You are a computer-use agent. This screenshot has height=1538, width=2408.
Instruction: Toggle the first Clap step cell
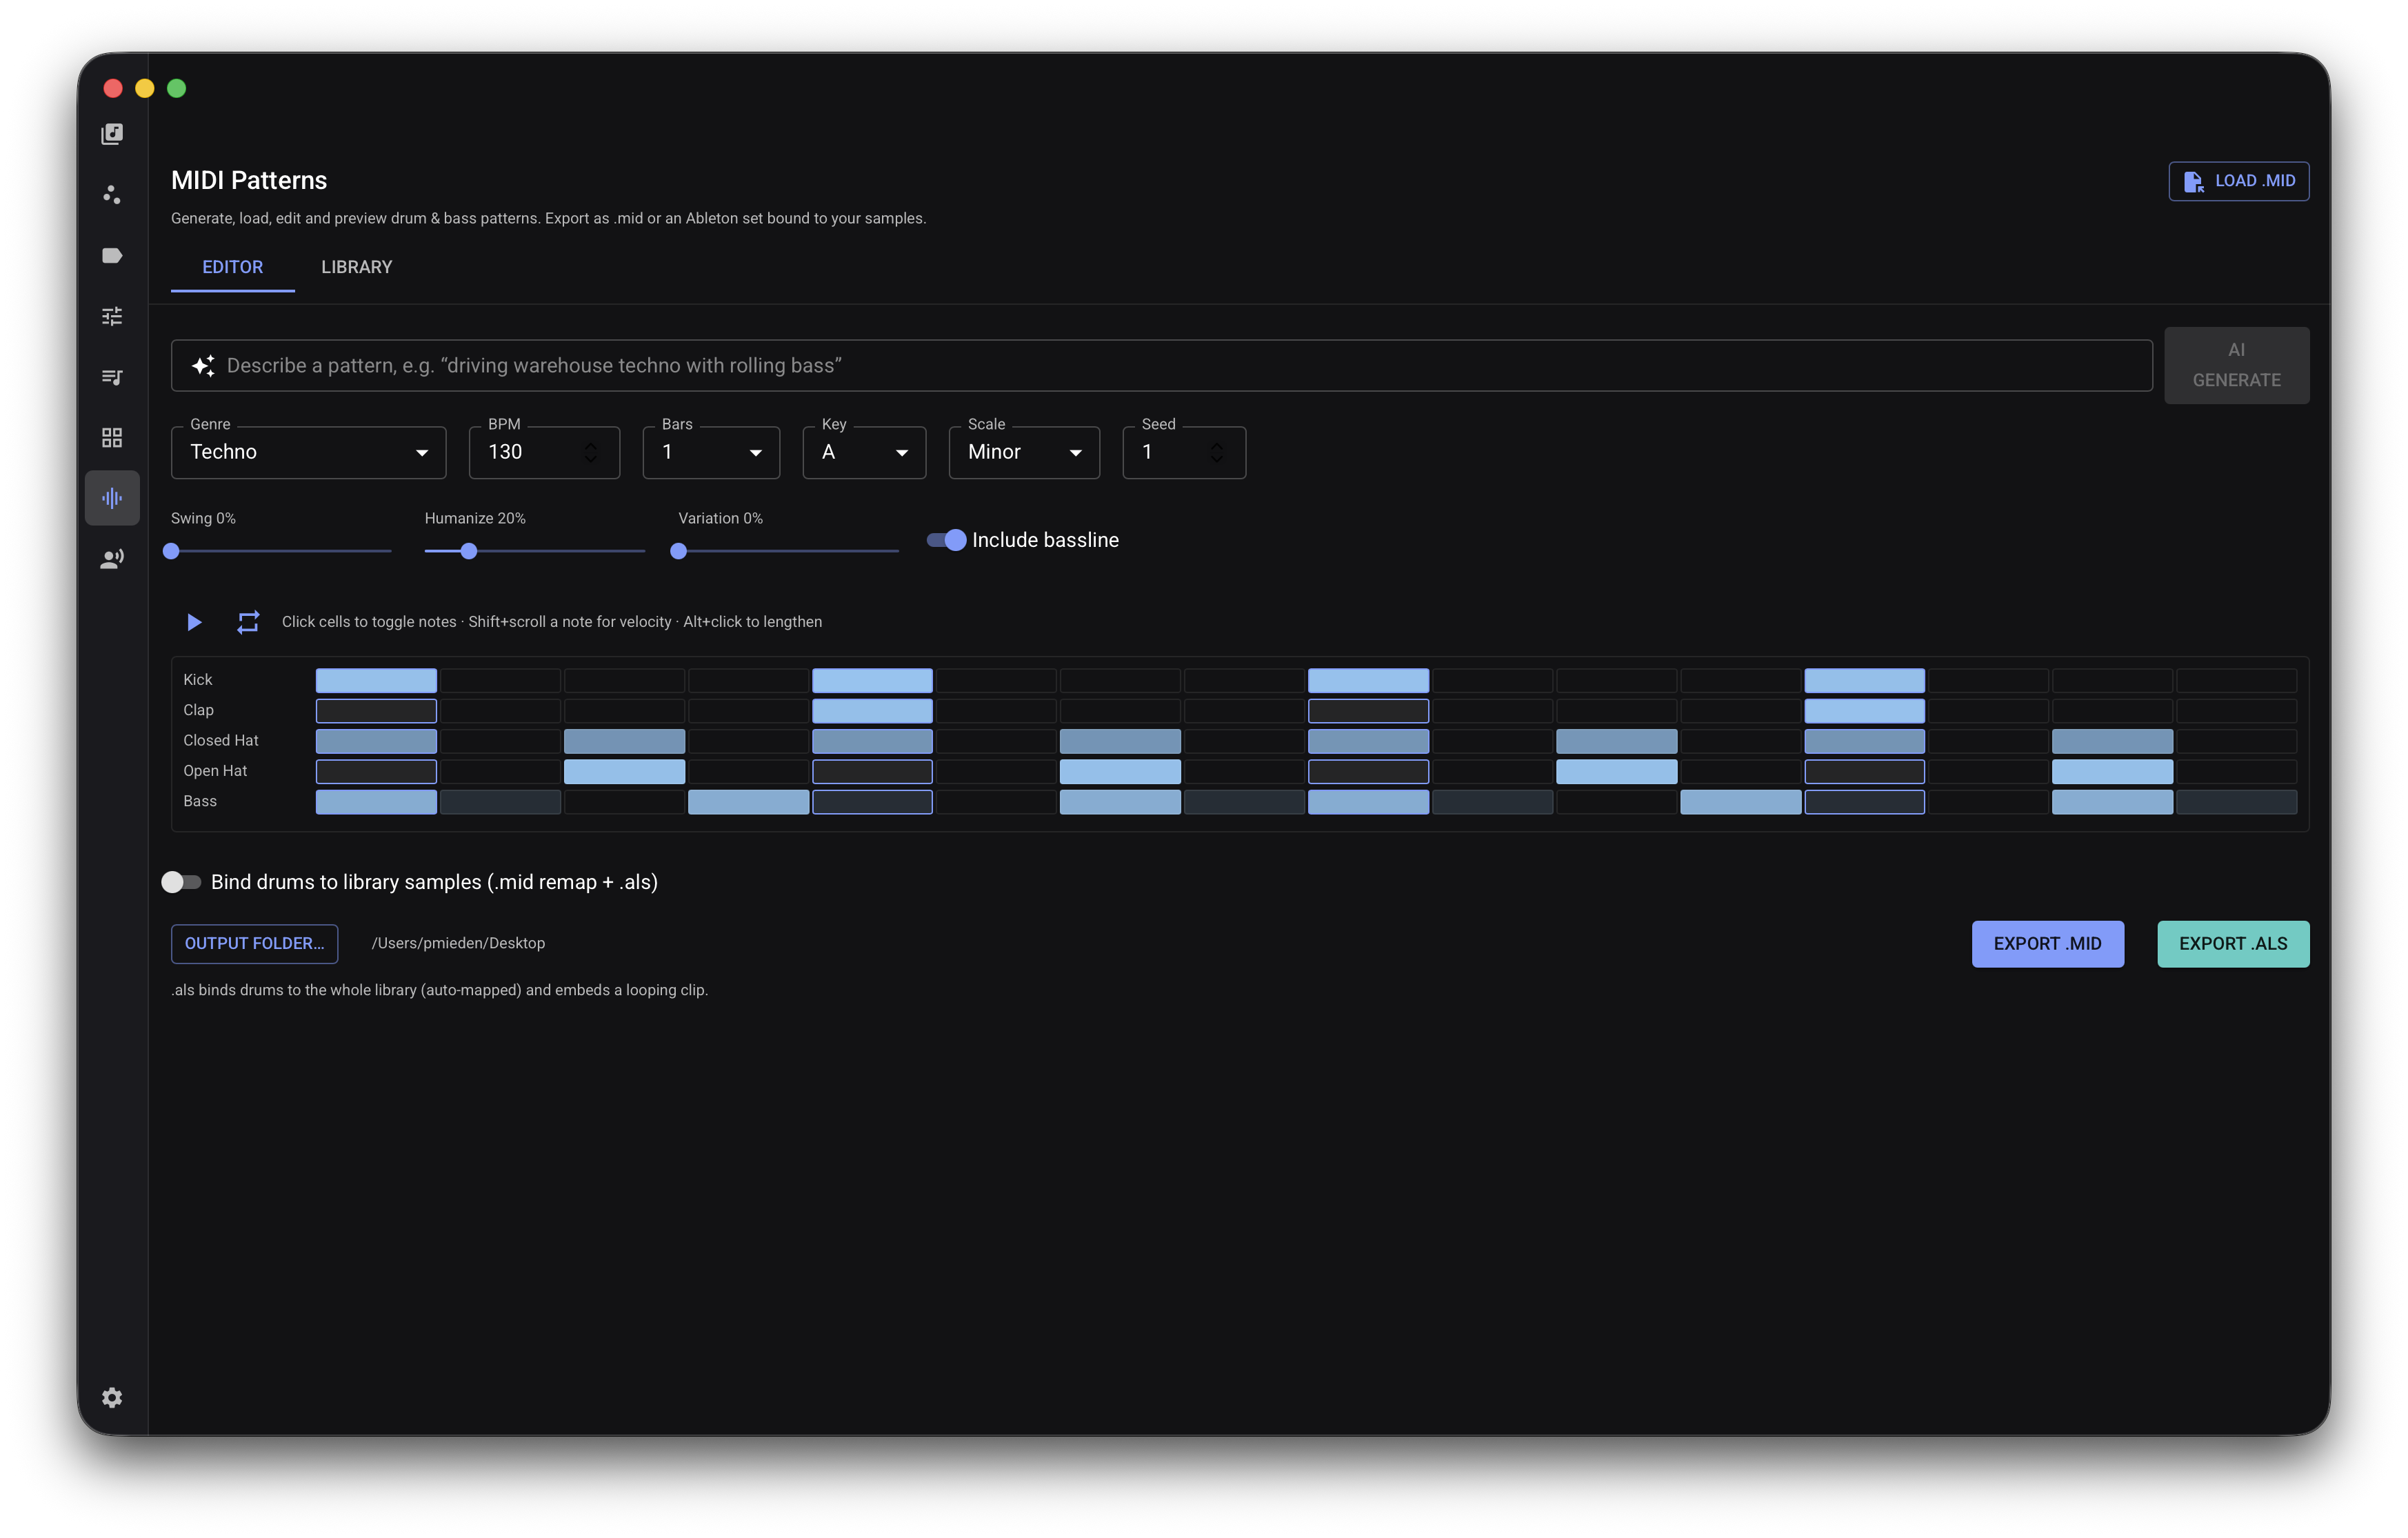point(376,711)
